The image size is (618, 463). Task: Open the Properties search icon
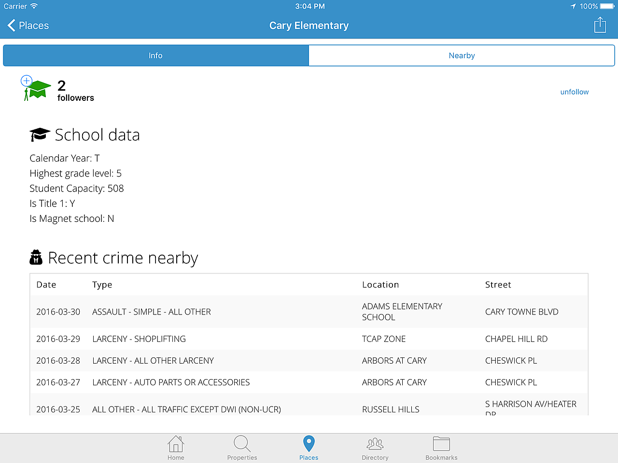coord(242,444)
